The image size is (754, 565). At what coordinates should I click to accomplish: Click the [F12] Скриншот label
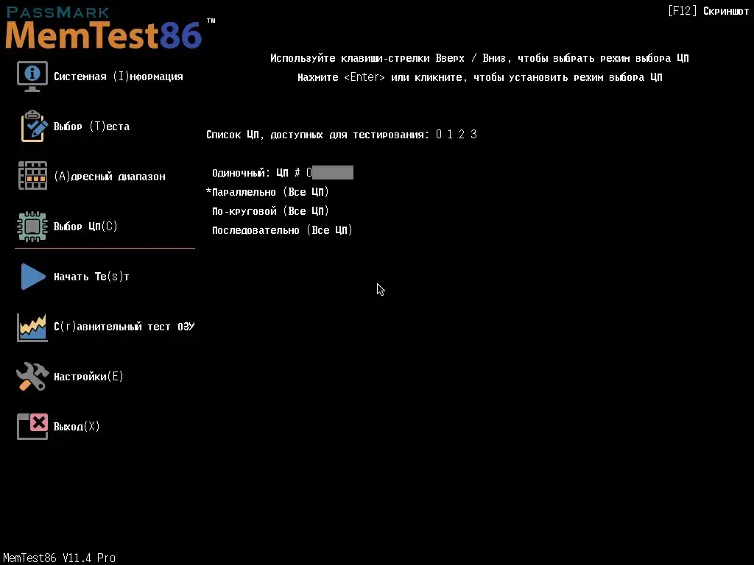(708, 11)
